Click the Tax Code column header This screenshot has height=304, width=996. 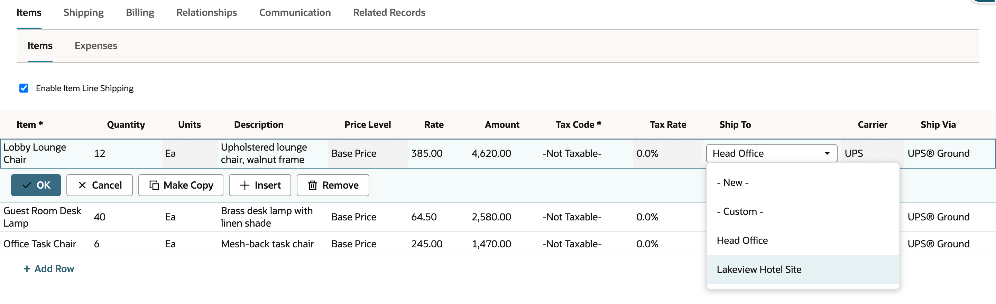(x=578, y=124)
